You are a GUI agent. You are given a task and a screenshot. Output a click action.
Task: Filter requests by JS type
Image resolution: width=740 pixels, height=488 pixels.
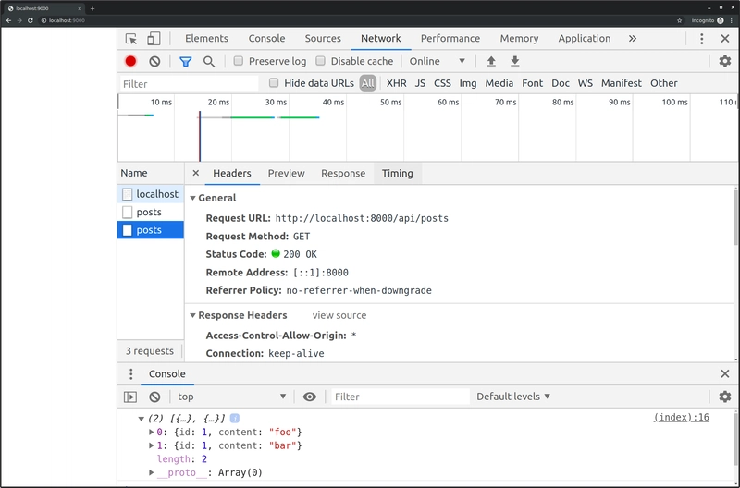[420, 83]
